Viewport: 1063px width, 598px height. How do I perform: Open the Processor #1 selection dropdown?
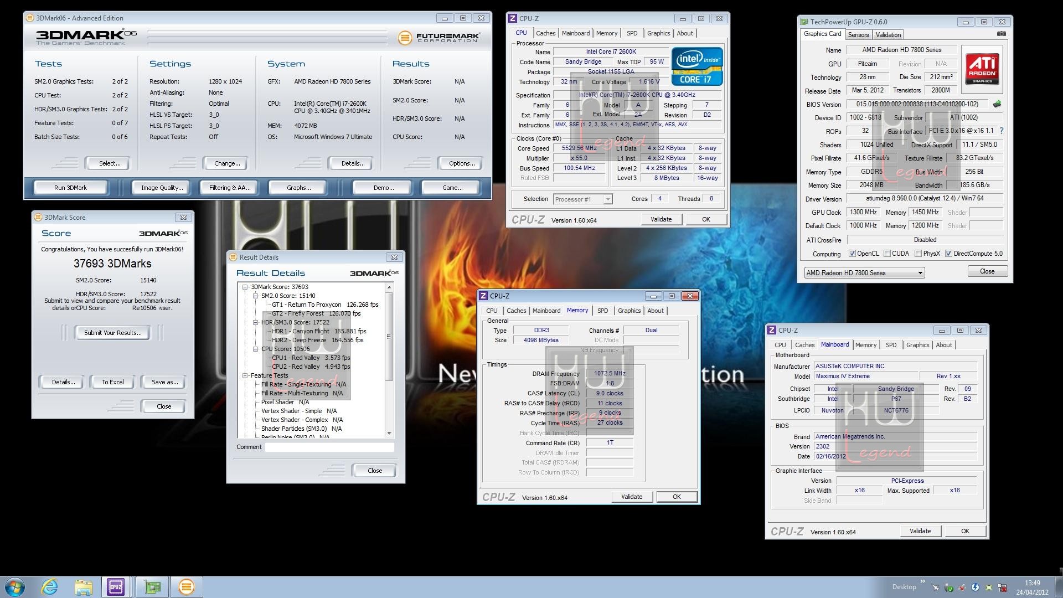click(x=582, y=199)
